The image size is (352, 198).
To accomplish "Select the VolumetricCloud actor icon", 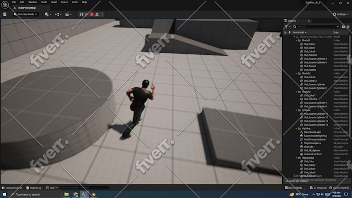I will click(x=301, y=154).
